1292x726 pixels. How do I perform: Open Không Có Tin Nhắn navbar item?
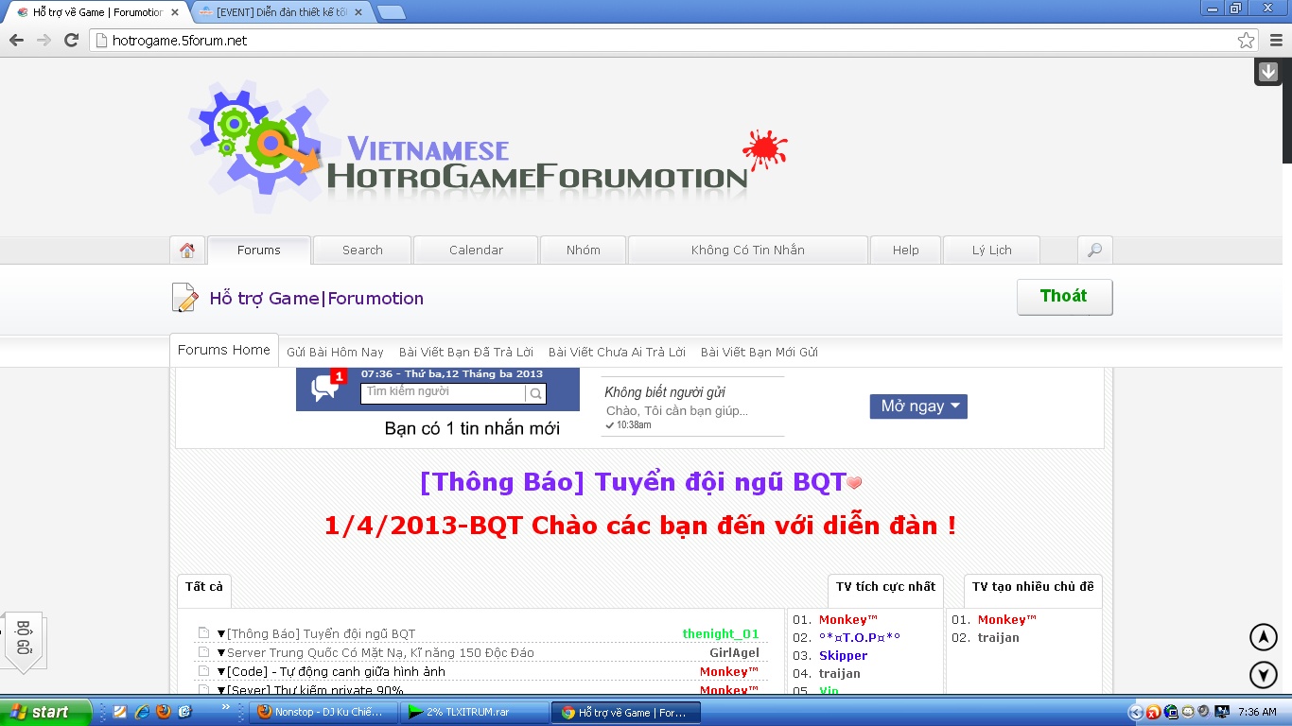[748, 251]
